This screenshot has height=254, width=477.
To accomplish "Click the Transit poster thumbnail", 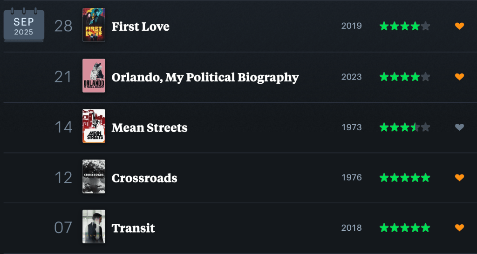I will 94,227.
